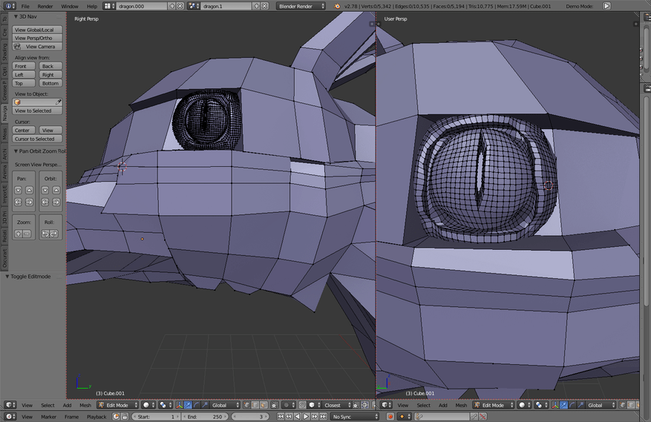Viewport: 651px width, 422px height.
Task: Click the Demo Mode play icon
Action: pyautogui.click(x=606, y=6)
